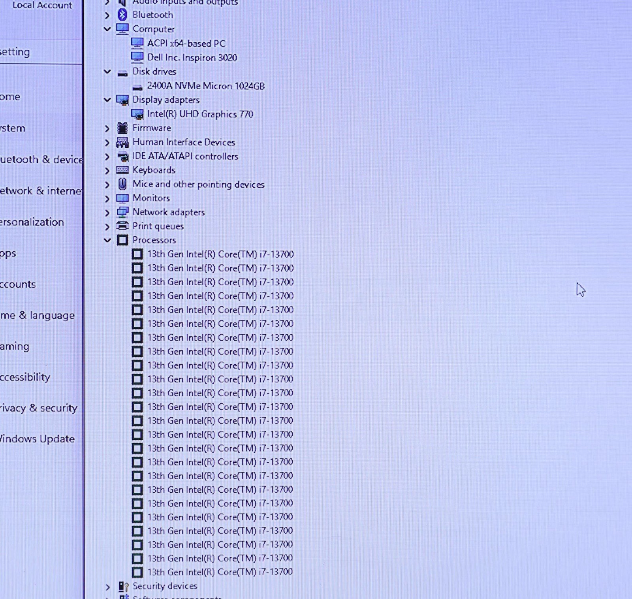632x599 pixels.
Task: Click the Network adapters category icon
Action: coord(122,213)
